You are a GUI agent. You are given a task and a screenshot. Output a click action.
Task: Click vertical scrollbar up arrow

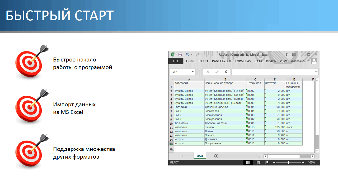(317, 80)
